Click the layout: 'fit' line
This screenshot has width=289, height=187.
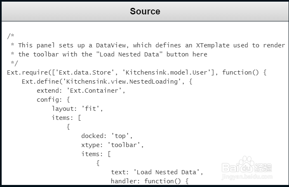click(77, 109)
